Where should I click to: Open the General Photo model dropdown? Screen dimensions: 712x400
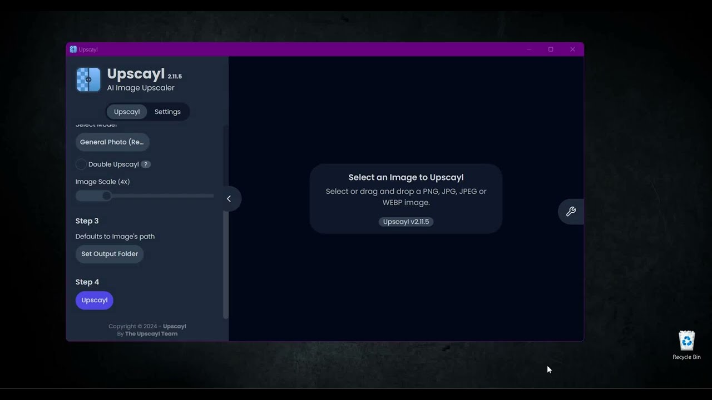coord(112,142)
